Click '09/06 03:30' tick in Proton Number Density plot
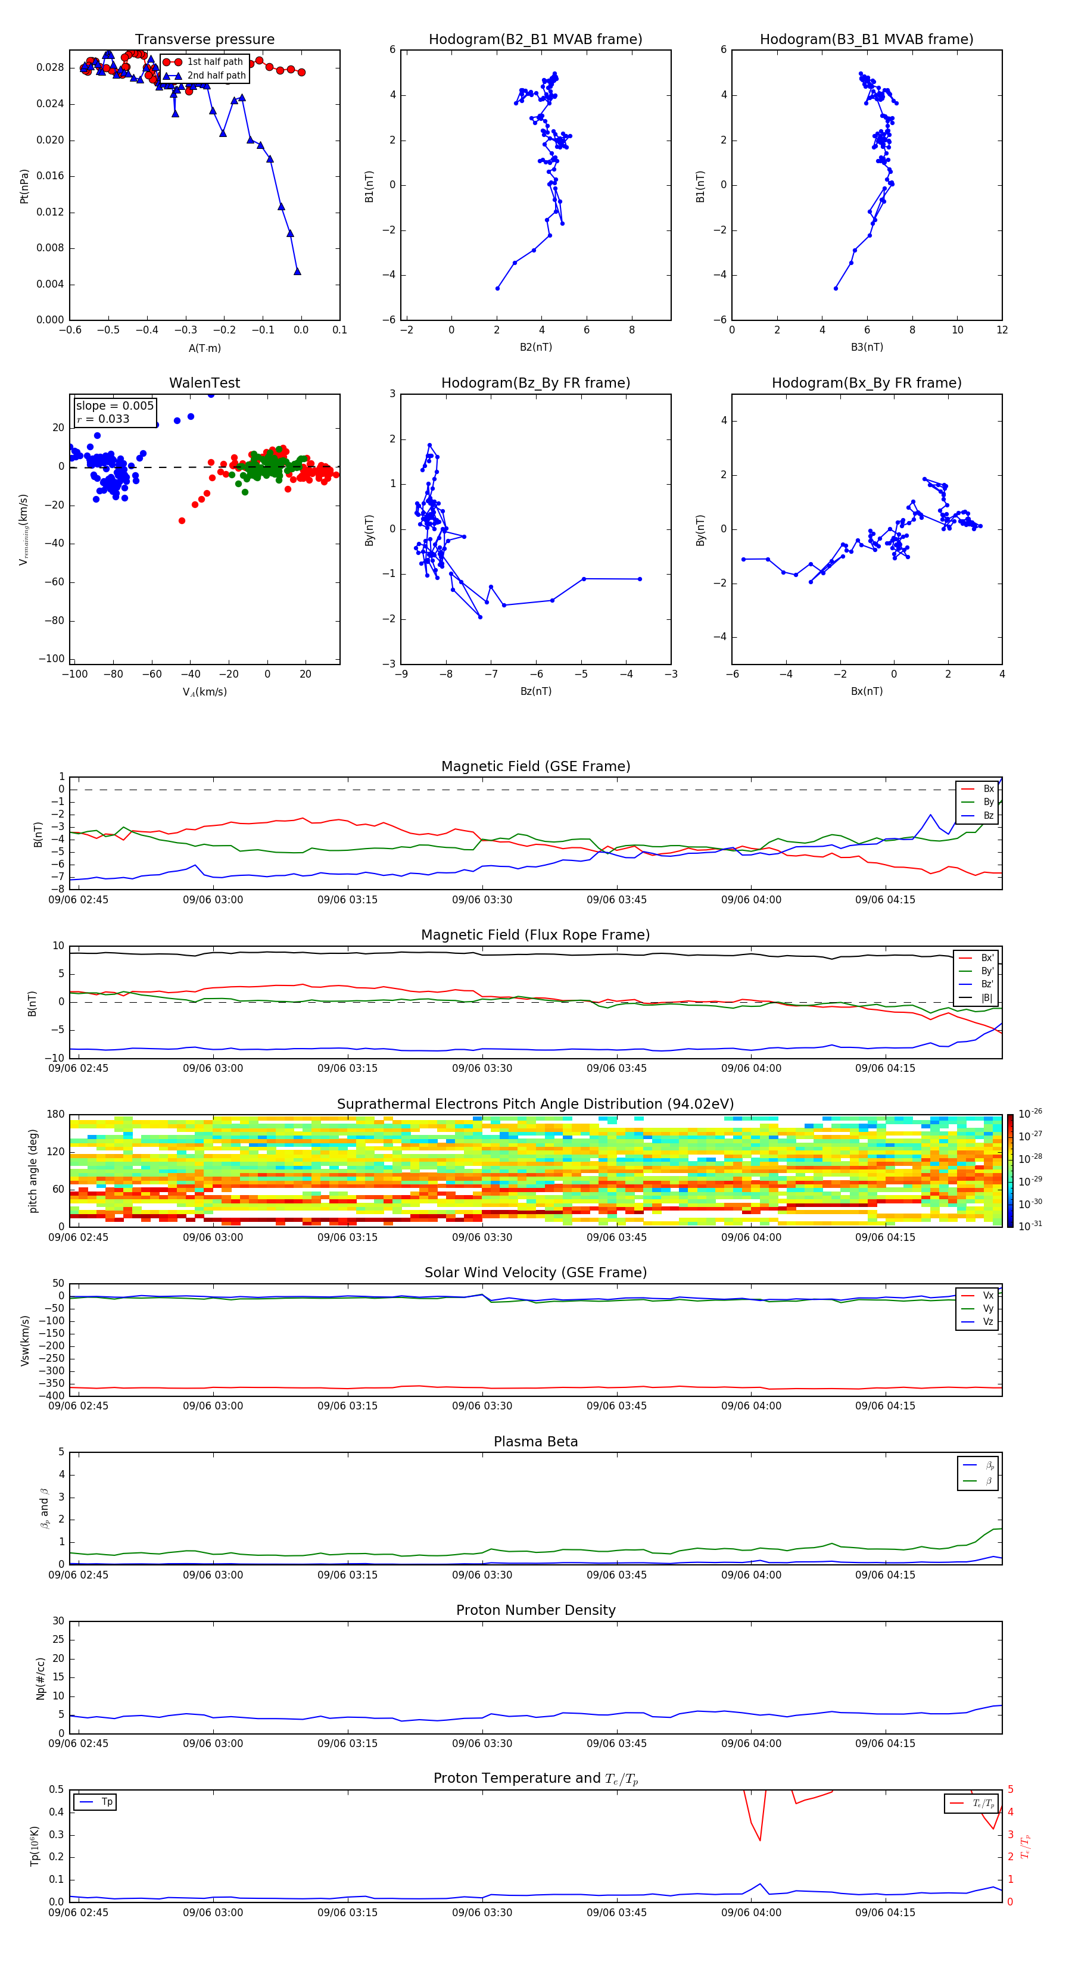Image resolution: width=1072 pixels, height=1965 pixels. coord(482,1743)
